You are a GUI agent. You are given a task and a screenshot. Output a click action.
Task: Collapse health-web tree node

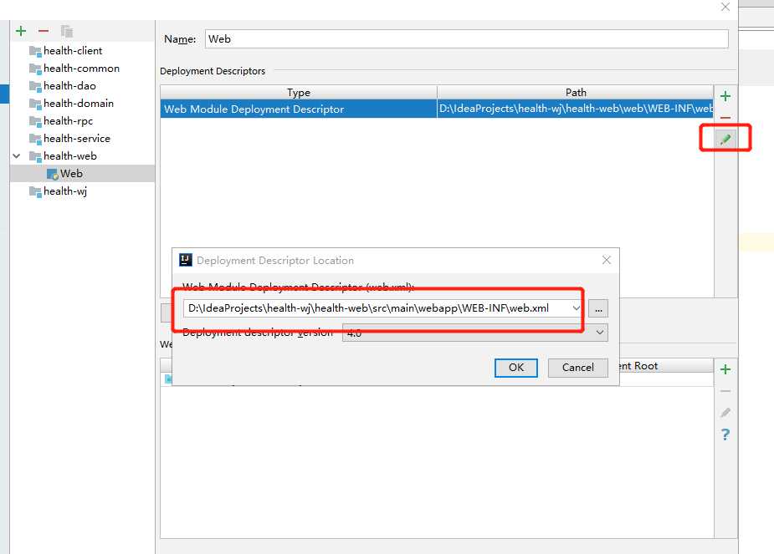tap(16, 156)
